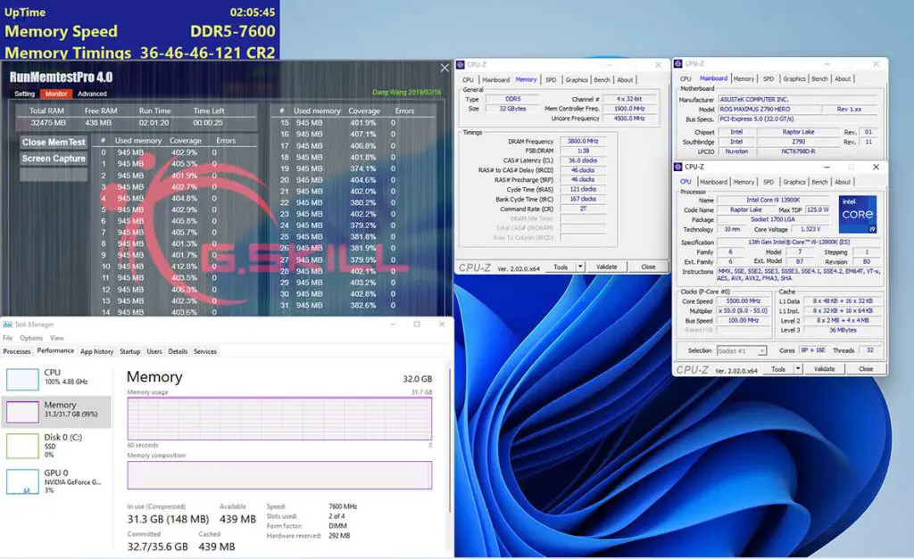Open Graphics tab in CPU-Z Memory window

tap(577, 79)
